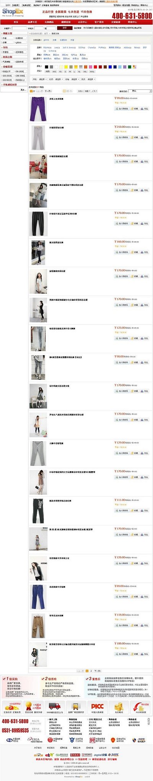This screenshot has width=153, height=781.
Task: Click the Adidas brand filter link
Action: pos(127,47)
